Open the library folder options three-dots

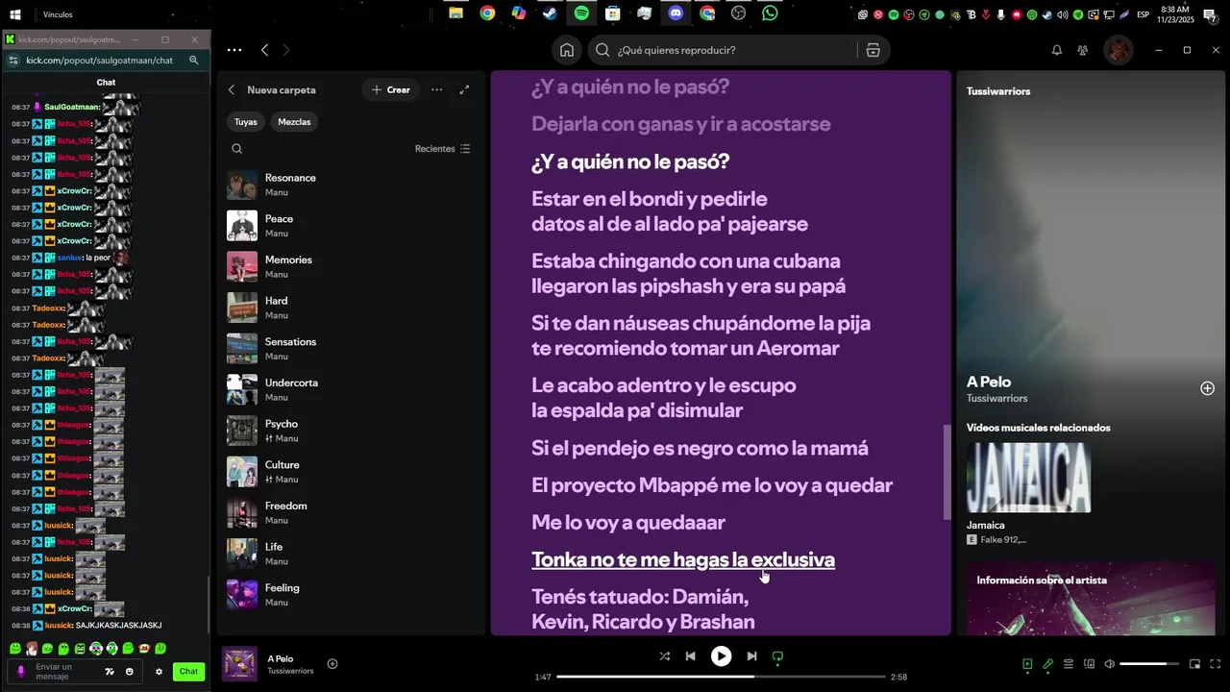436,89
